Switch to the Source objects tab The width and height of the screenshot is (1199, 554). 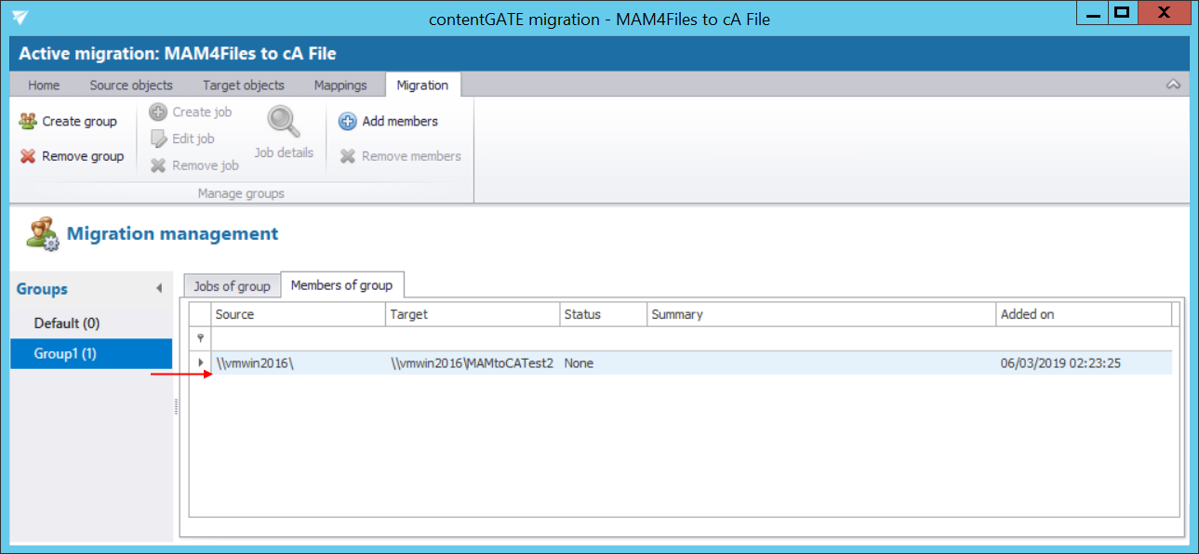(x=131, y=85)
